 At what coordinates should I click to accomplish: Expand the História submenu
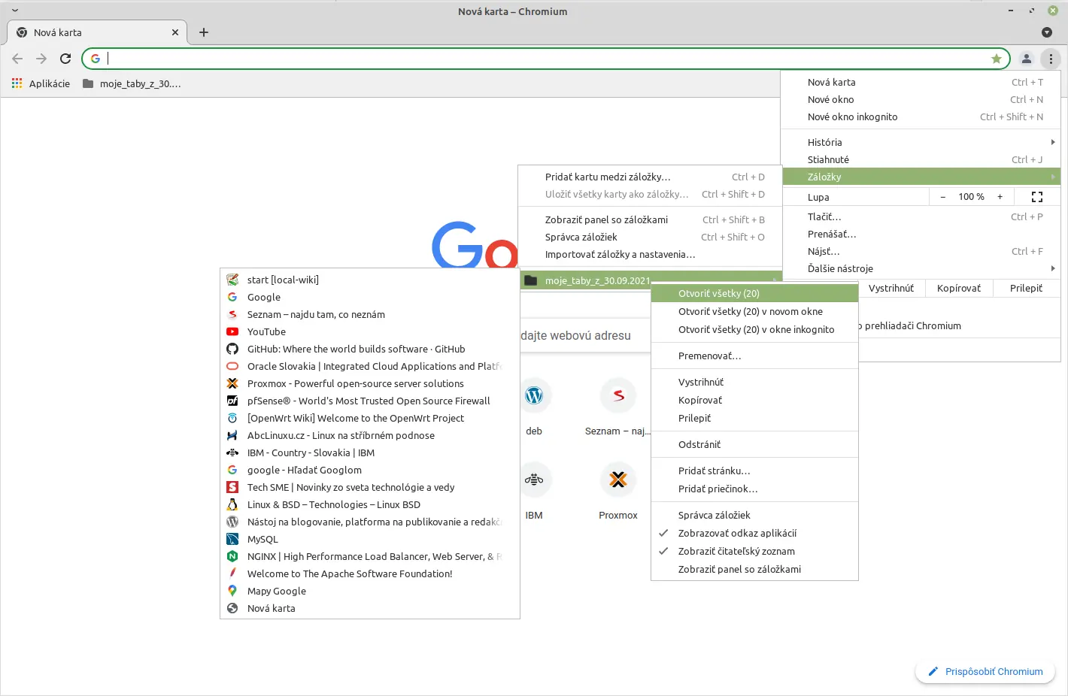tap(921, 142)
